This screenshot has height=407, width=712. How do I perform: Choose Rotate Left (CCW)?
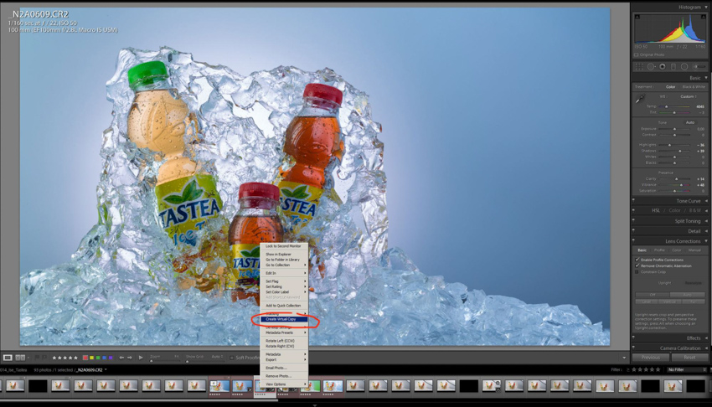point(284,341)
